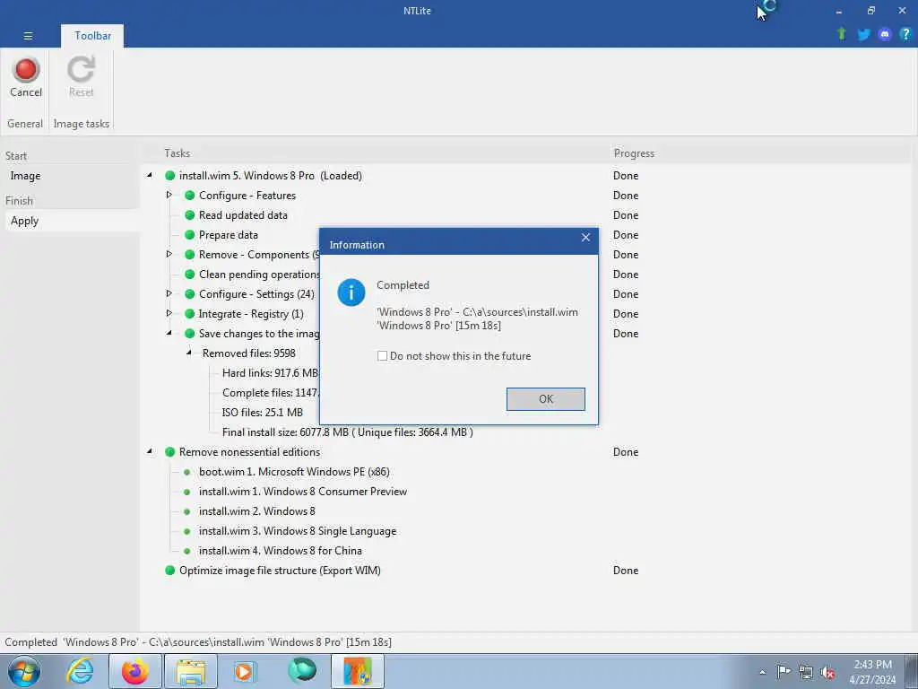Click the Progress column header
This screenshot has height=689, width=918.
coord(634,153)
